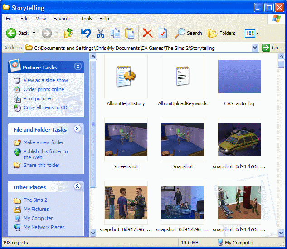Click the red Delete X icon
The image size is (287, 249).
click(147, 33)
